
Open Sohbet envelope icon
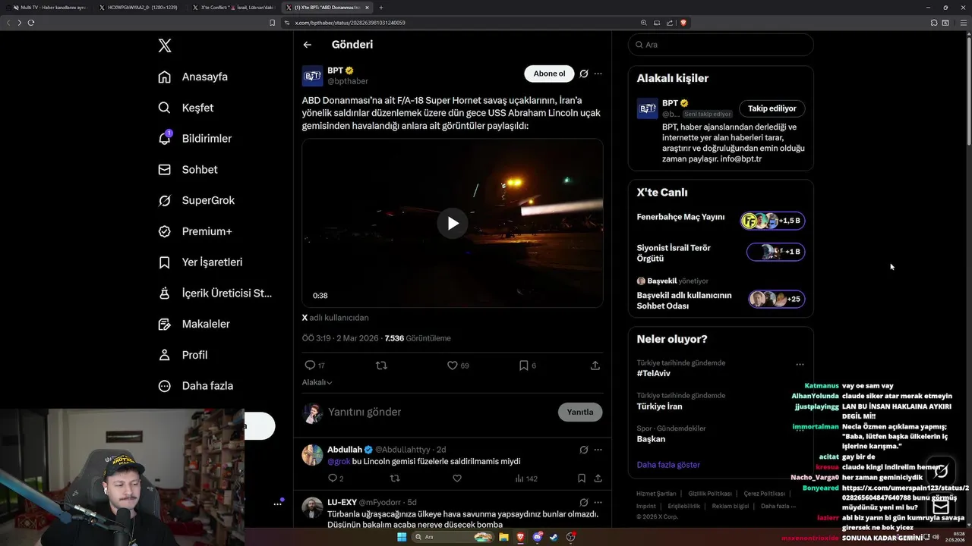pos(164,170)
